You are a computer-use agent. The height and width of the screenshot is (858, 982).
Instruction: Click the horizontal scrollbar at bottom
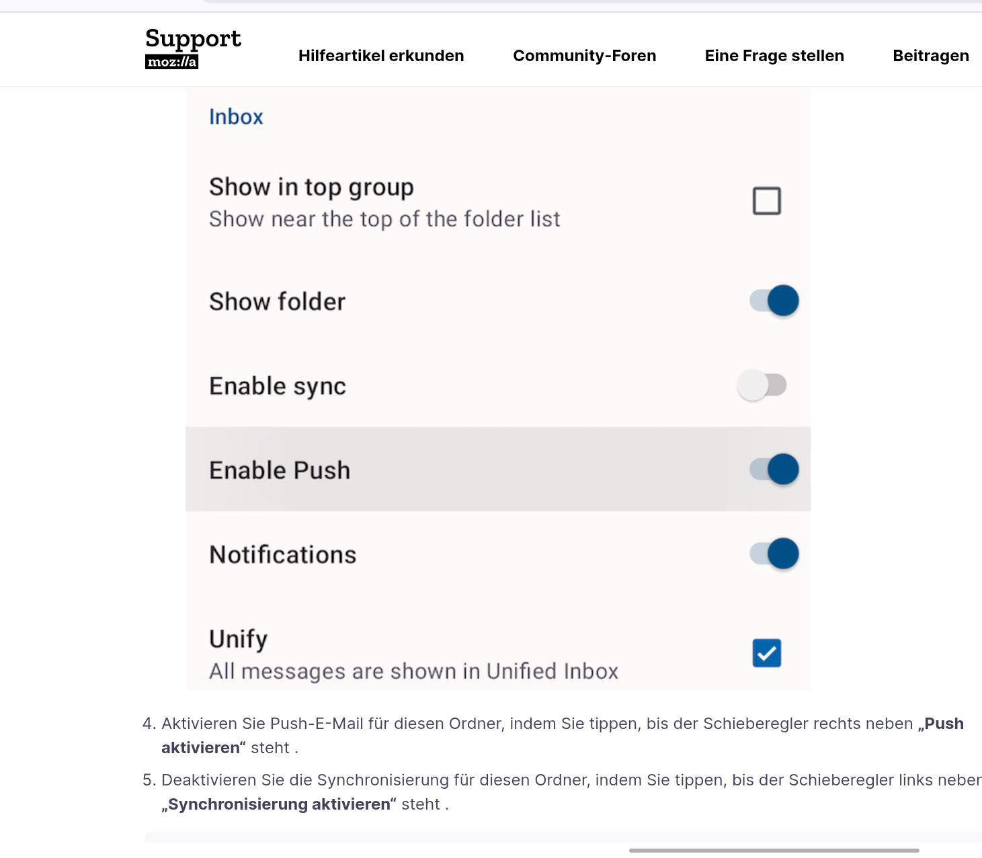774,851
